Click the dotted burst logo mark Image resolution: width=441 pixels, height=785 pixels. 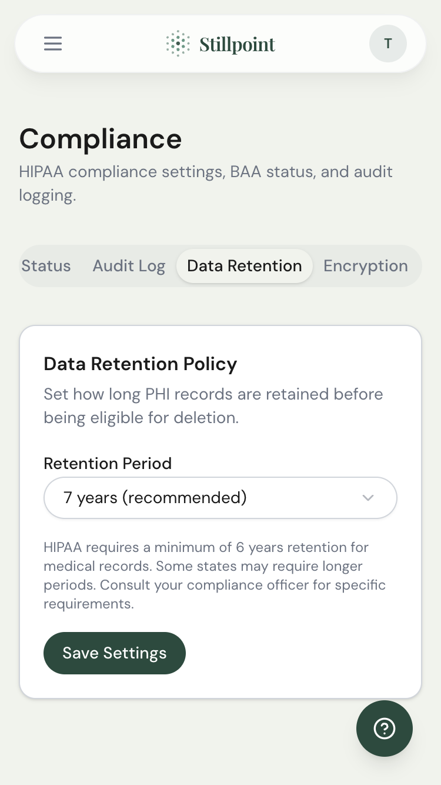177,44
